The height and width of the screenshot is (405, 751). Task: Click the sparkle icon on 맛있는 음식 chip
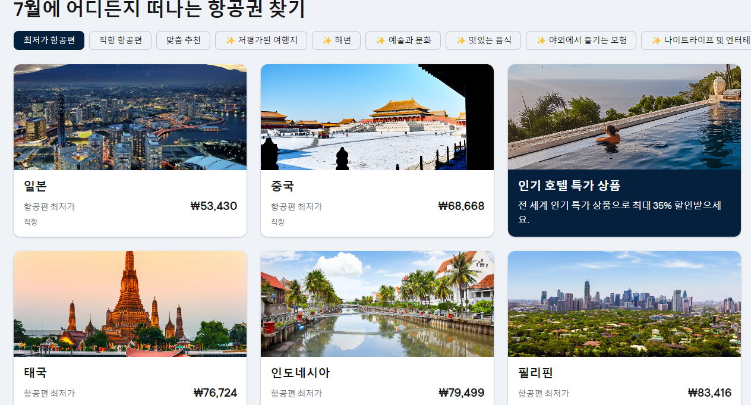[x=458, y=40]
